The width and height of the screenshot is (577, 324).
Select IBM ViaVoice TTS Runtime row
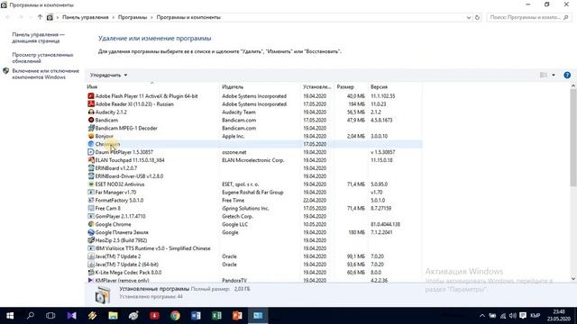pos(254,248)
